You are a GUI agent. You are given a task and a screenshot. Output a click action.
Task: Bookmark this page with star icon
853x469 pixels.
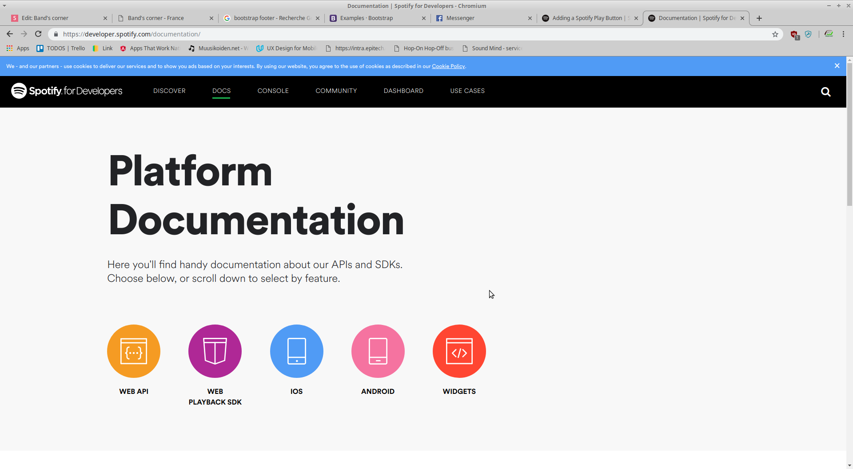[x=775, y=34]
